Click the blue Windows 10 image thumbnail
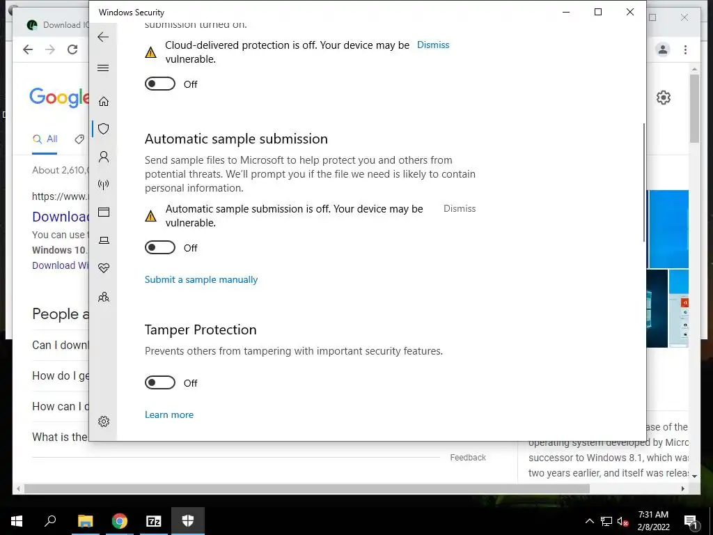Viewport: 713px width, 535px height. [x=668, y=228]
